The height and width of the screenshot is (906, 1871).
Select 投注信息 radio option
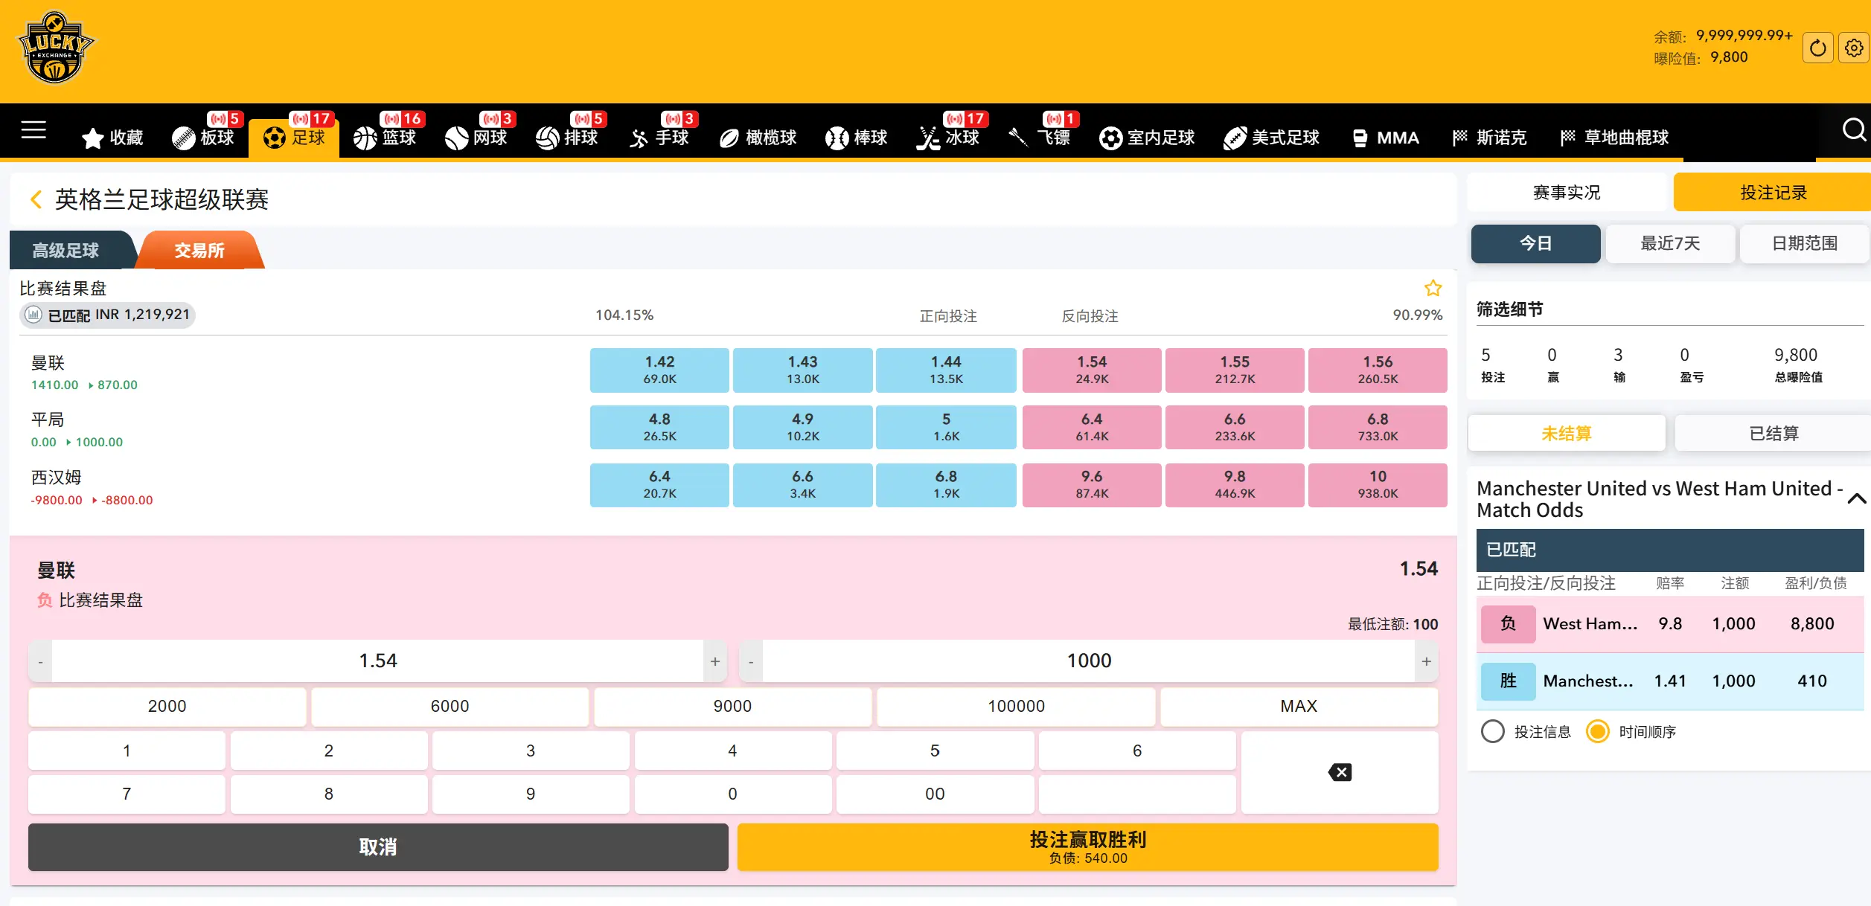(x=1493, y=731)
